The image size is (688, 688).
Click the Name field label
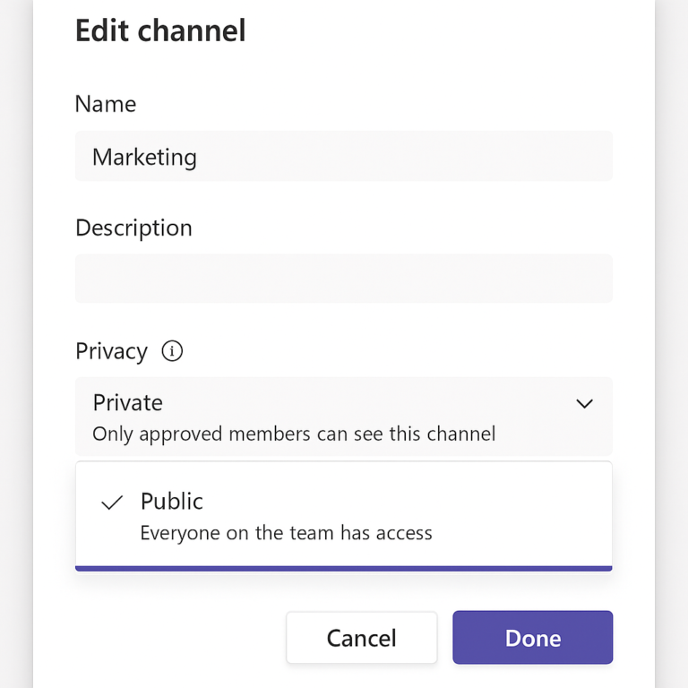[x=106, y=104]
